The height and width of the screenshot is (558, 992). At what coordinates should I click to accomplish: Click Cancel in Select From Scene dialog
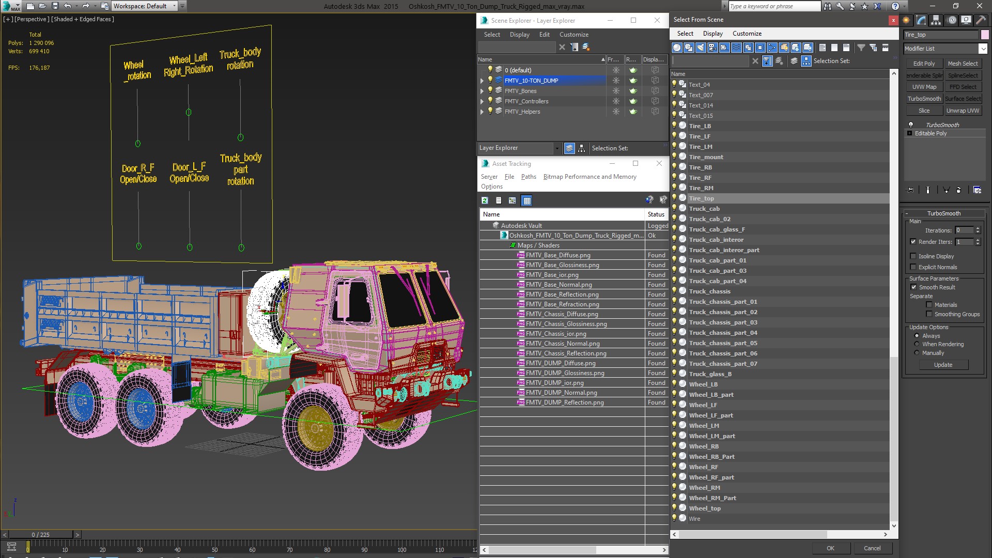872,548
